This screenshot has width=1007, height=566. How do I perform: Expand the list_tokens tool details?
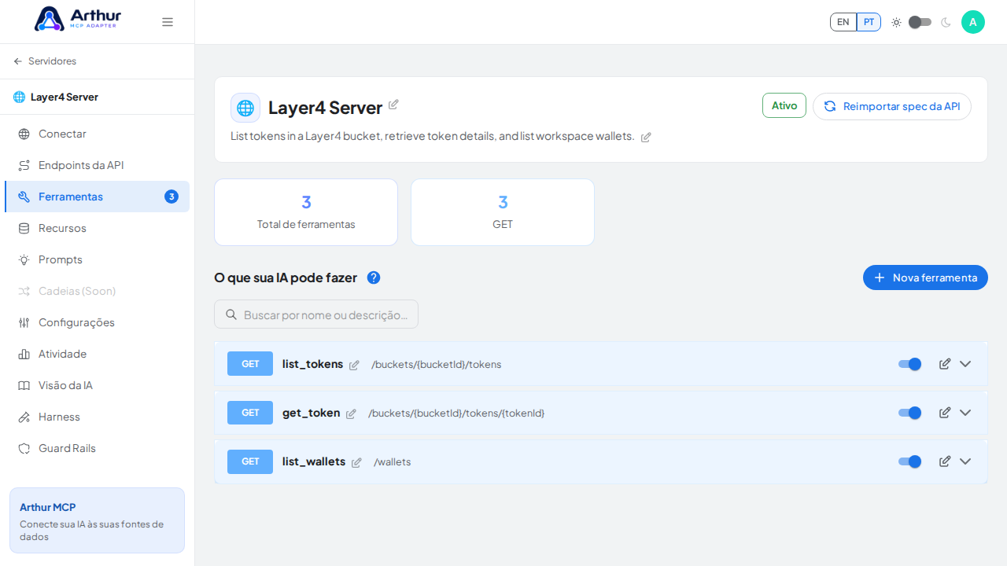click(x=965, y=364)
